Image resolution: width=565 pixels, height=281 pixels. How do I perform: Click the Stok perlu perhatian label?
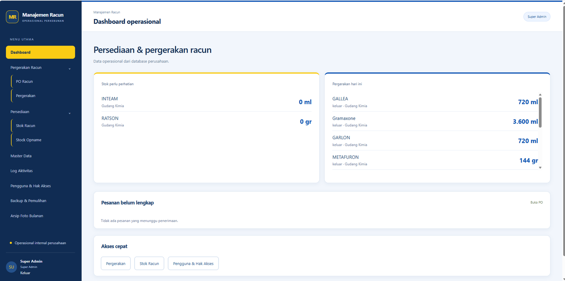pos(118,84)
